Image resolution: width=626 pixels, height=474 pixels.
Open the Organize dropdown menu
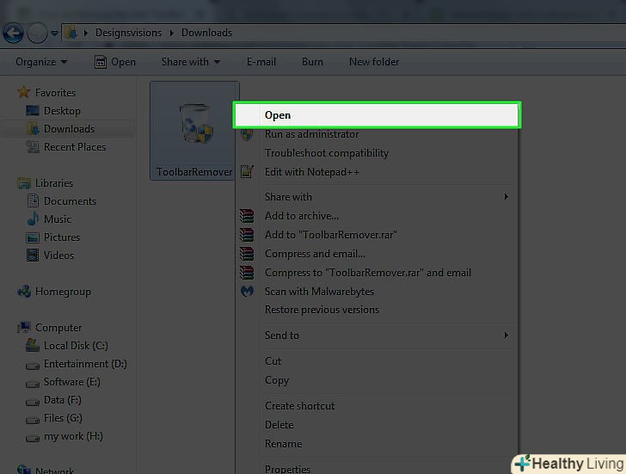pos(41,62)
